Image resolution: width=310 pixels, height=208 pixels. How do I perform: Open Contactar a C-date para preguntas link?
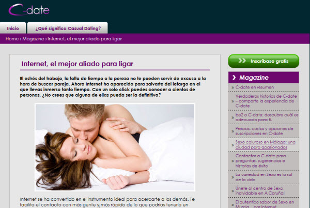click(260, 161)
